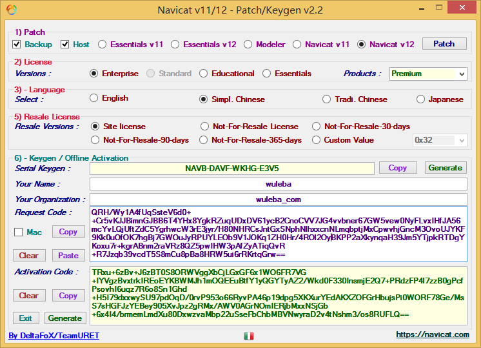The height and width of the screenshot is (348, 481).
Task: Clear the Activation Code field
Action: click(x=29, y=296)
